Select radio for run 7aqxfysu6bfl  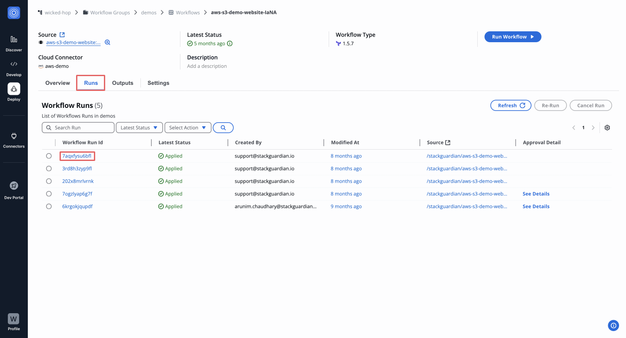point(49,156)
